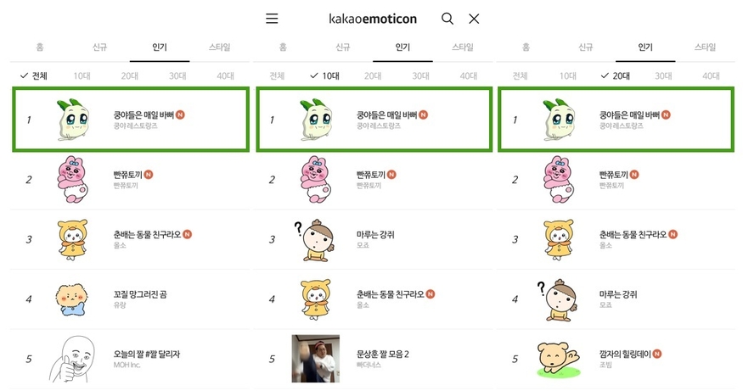Click 빤쮸토끼 title in left panel
Viewport: 743px width, 391px height.
tap(127, 173)
